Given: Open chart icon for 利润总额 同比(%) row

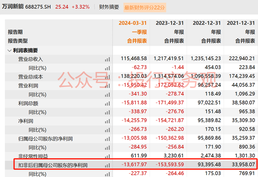Looking at the screenshot, I should pos(107,113).
